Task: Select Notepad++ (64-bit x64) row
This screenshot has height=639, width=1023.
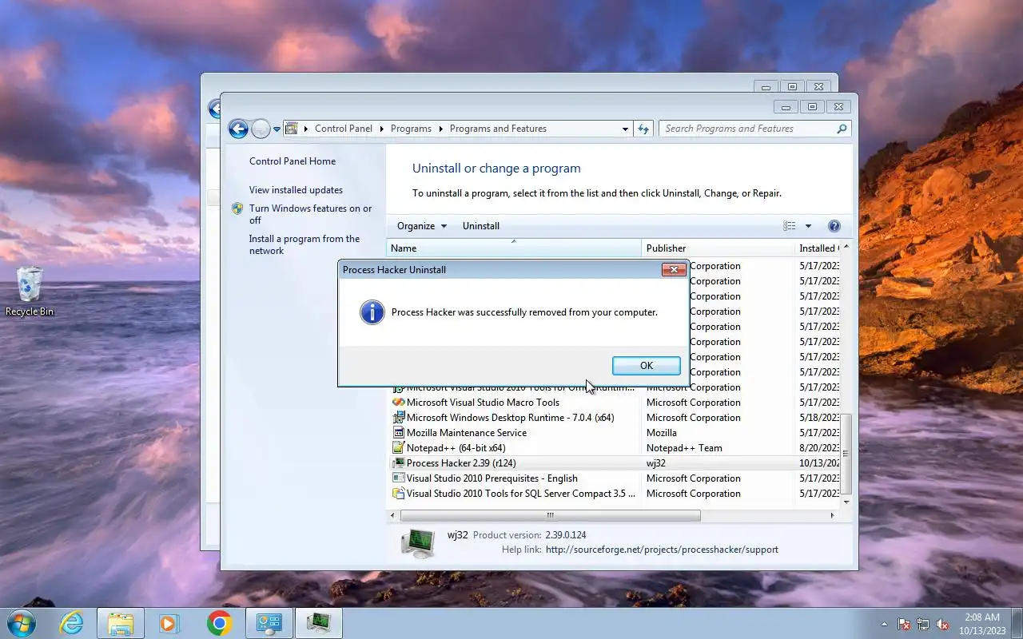Action: (x=614, y=448)
